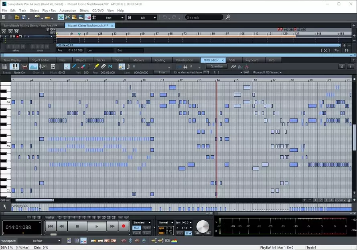Open the Workspace Default dropdown
The image size is (357, 250).
click(x=40, y=241)
